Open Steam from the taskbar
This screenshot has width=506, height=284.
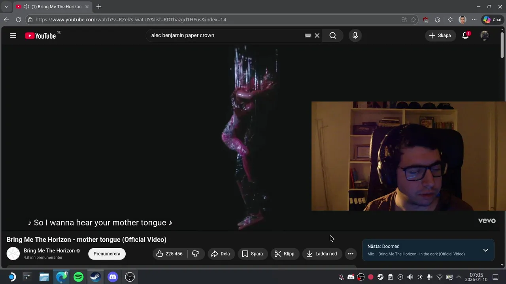[95, 277]
